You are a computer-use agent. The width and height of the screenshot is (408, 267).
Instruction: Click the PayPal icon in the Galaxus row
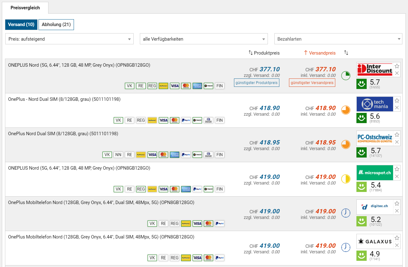[x=219, y=258]
